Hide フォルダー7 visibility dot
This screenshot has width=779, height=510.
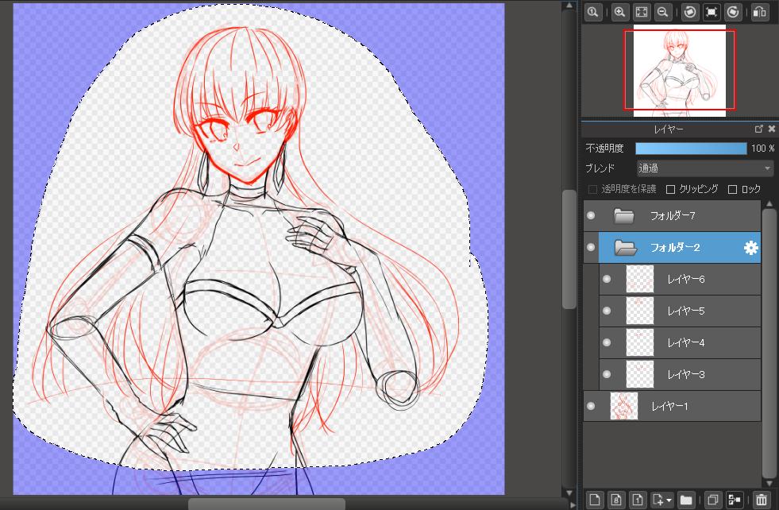pos(591,215)
